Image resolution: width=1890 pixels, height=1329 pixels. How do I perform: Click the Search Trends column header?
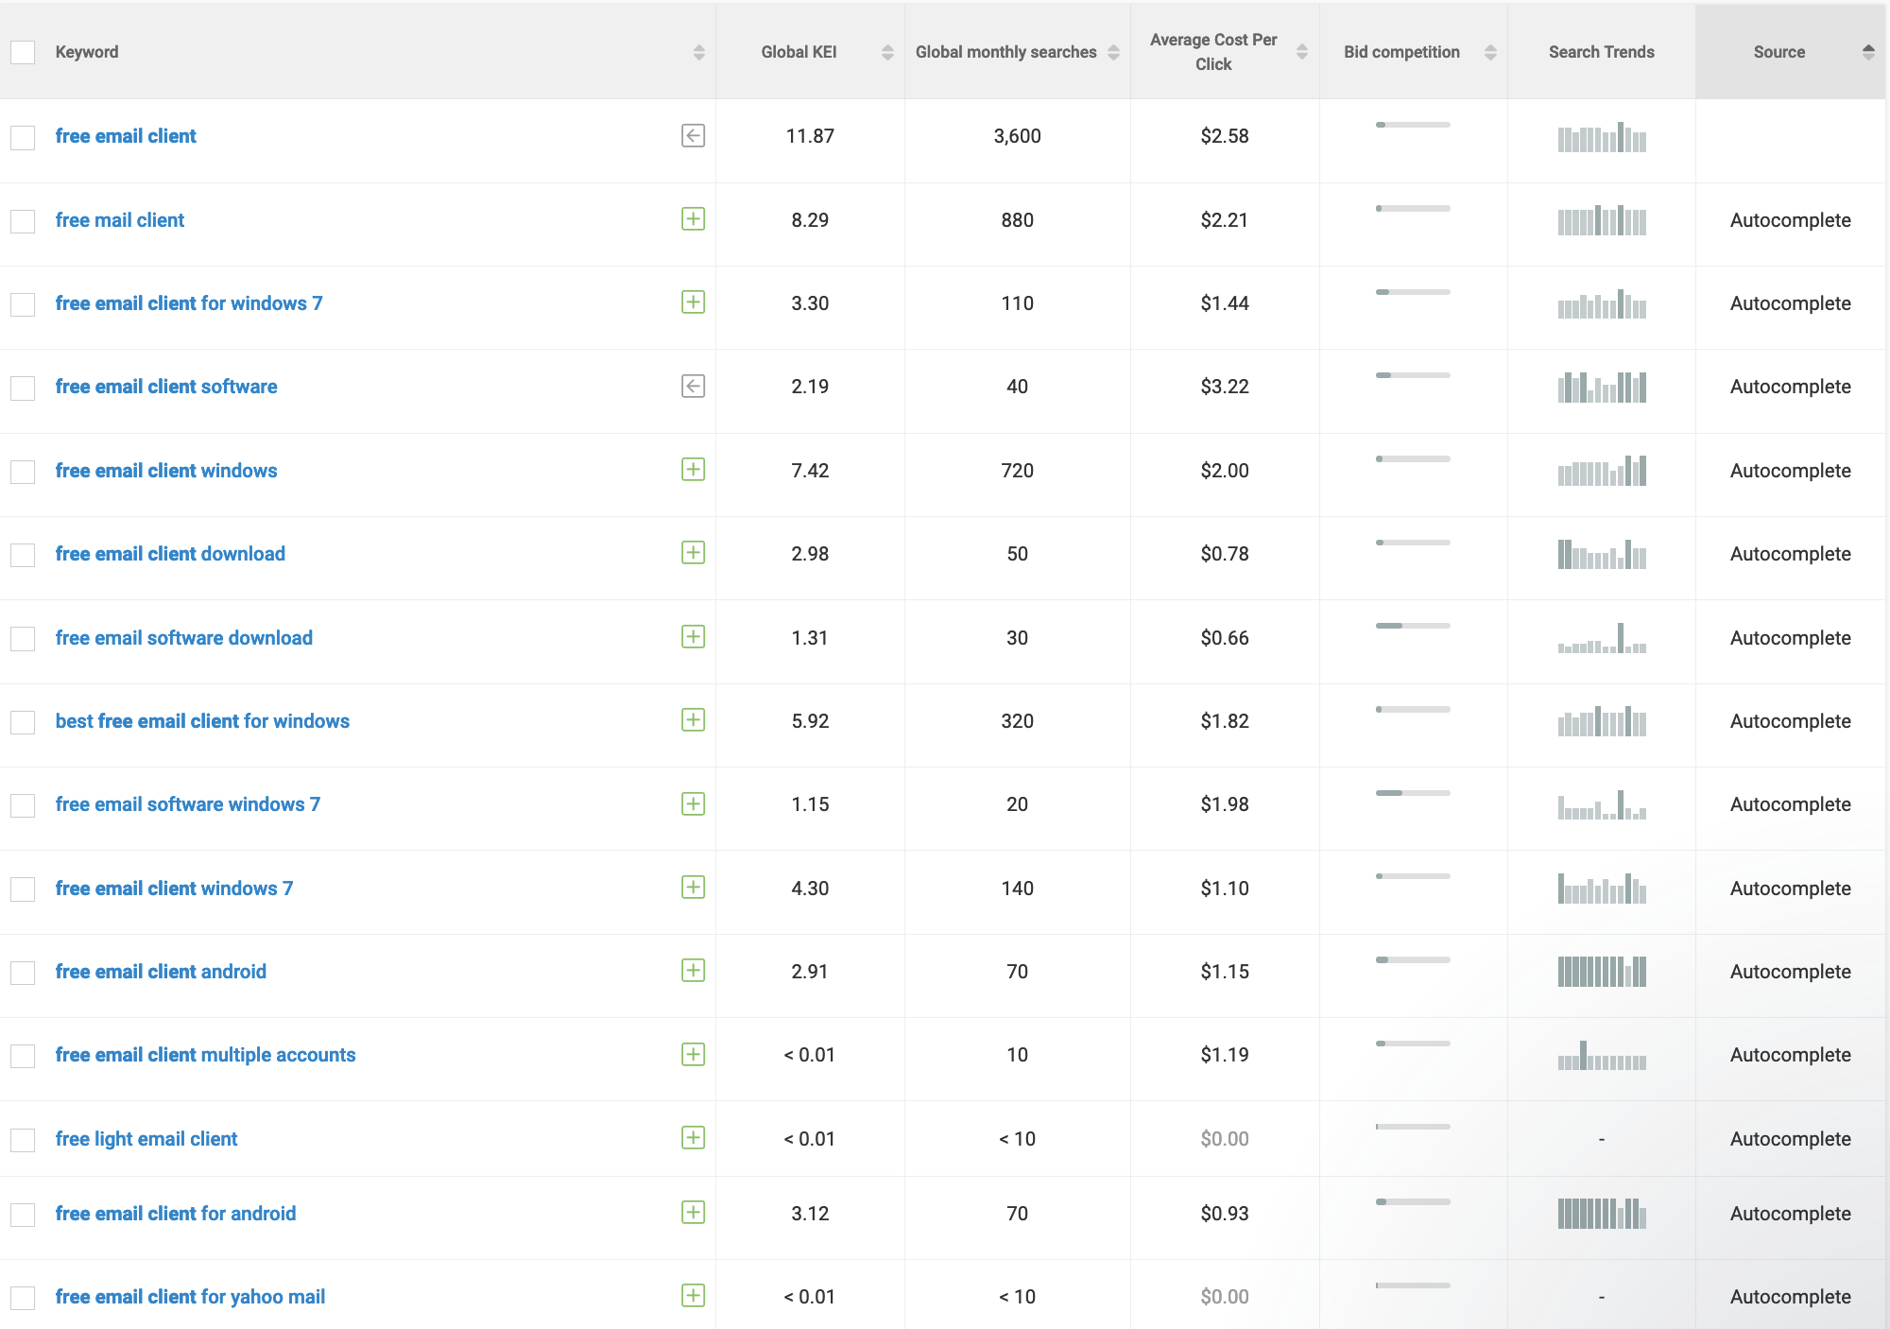[1601, 52]
